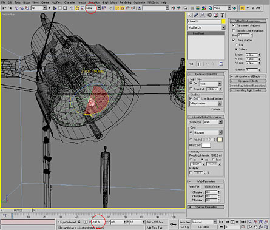Open the Help menu

click(164, 2)
